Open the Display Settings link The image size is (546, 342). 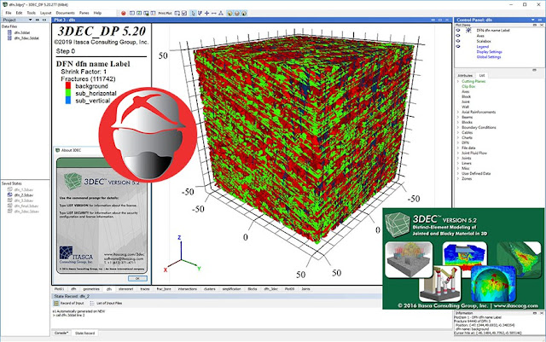tap(489, 51)
